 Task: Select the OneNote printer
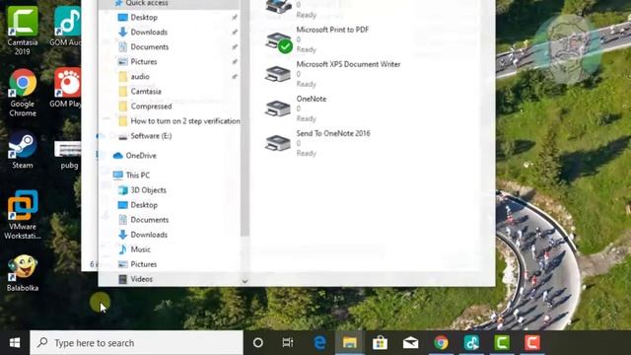[x=296, y=109]
